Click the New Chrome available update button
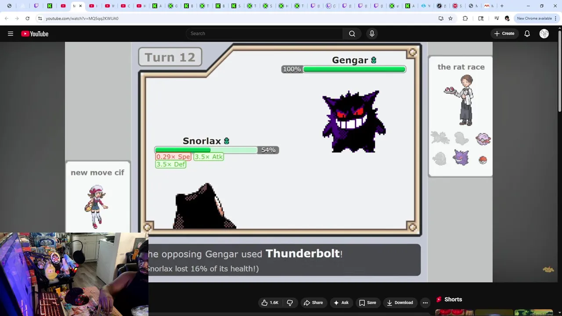Screen dimensions: 562x316 pyautogui.click(x=537, y=18)
